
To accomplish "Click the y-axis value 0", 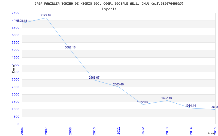I will click(18, 124).
